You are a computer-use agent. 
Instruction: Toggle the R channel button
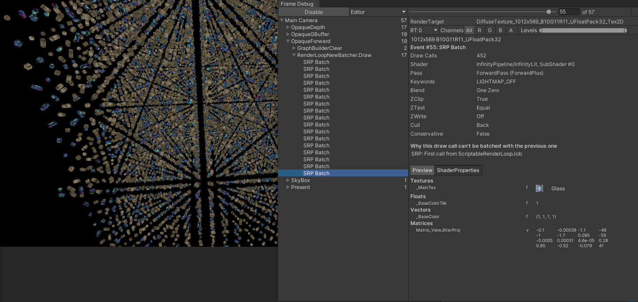tap(479, 30)
